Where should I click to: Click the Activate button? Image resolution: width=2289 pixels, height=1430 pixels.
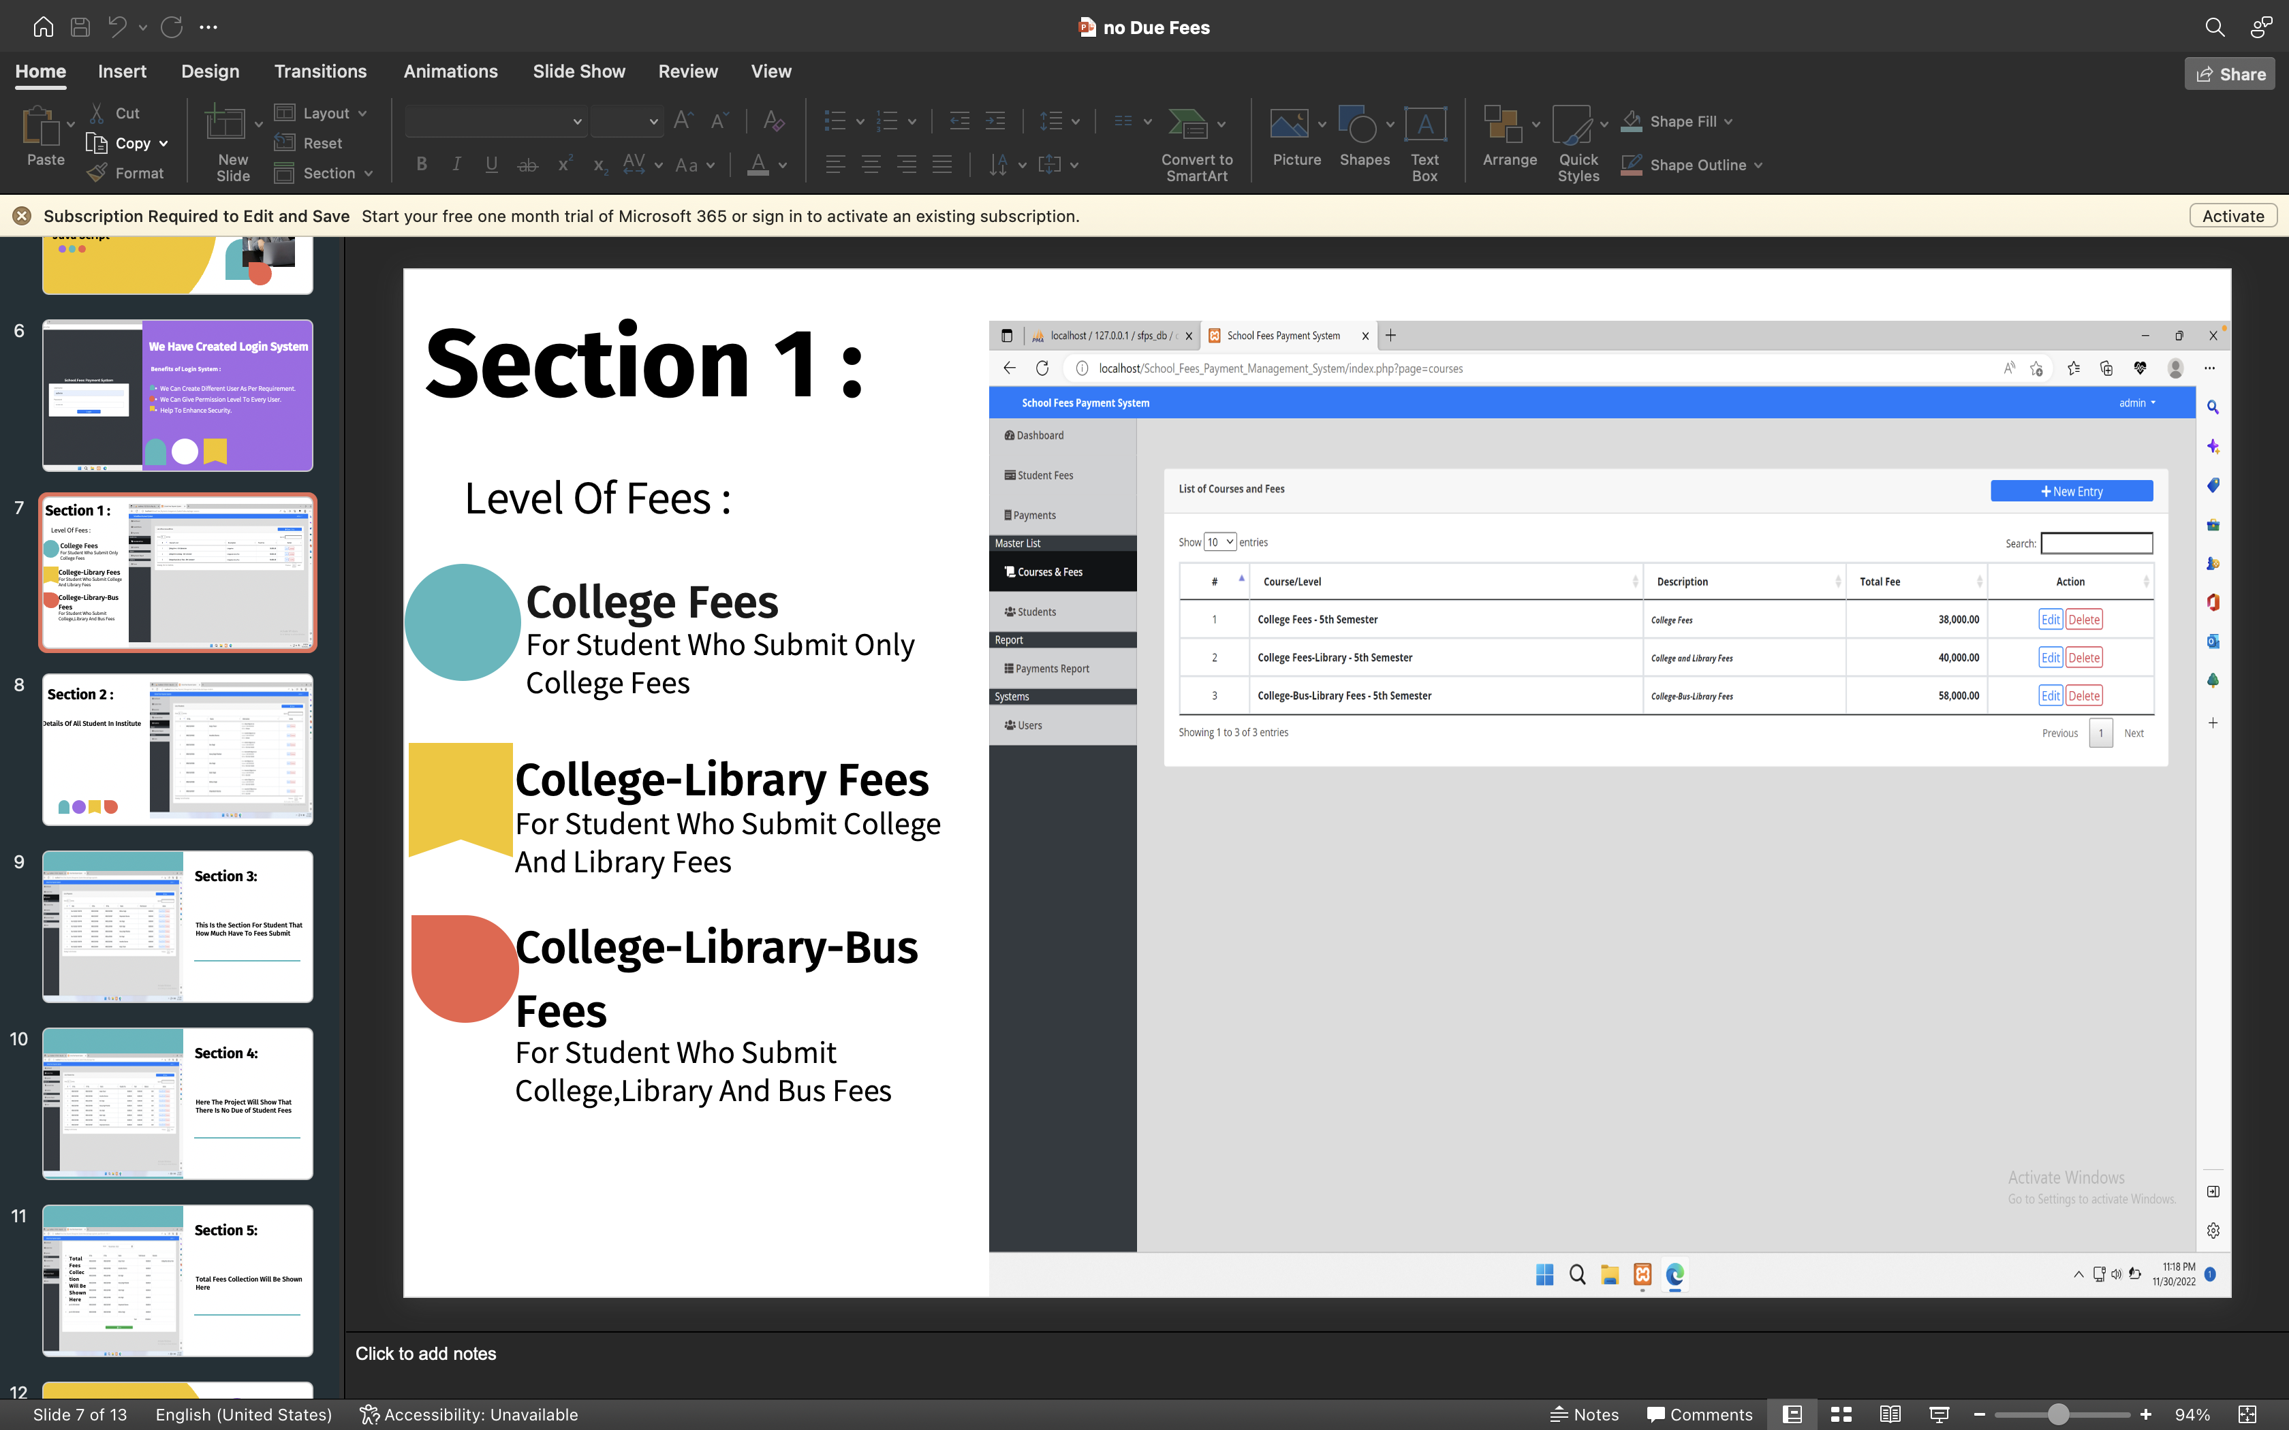coord(2232,216)
